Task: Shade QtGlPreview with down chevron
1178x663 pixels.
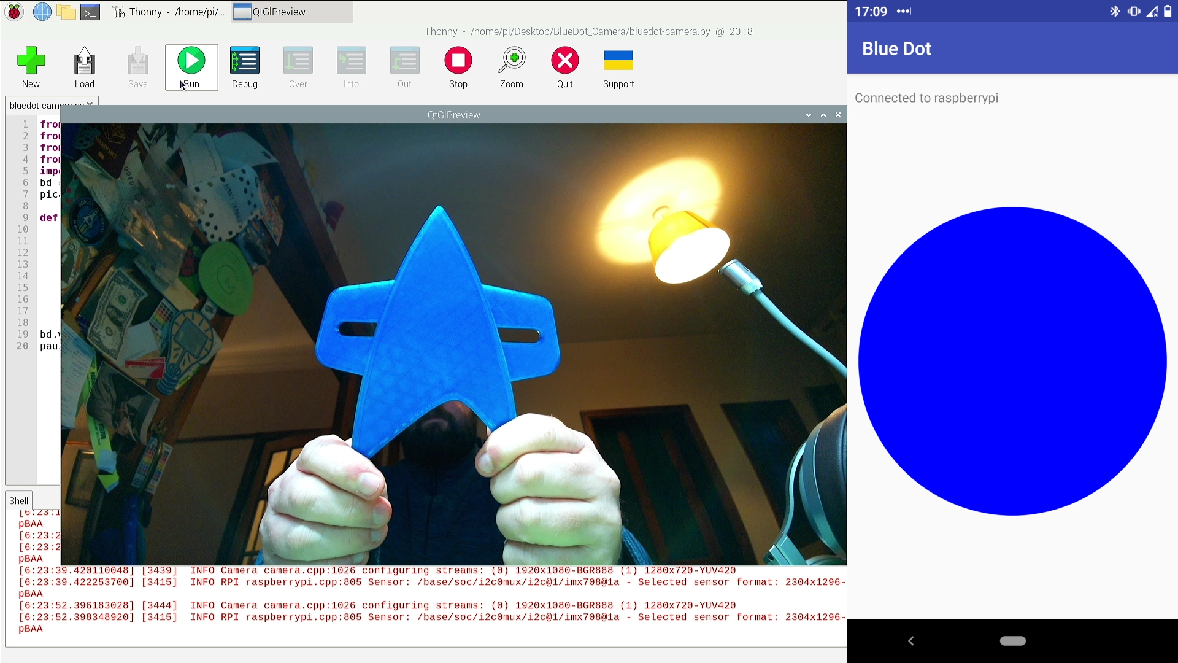Action: (809, 115)
